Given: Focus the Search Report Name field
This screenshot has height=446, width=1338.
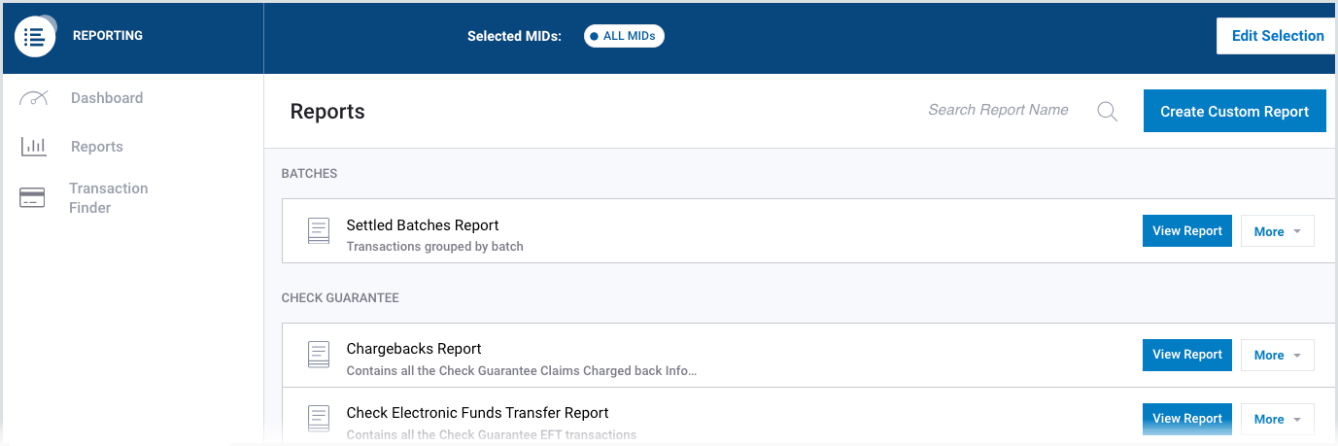Looking at the screenshot, I should coord(998,111).
